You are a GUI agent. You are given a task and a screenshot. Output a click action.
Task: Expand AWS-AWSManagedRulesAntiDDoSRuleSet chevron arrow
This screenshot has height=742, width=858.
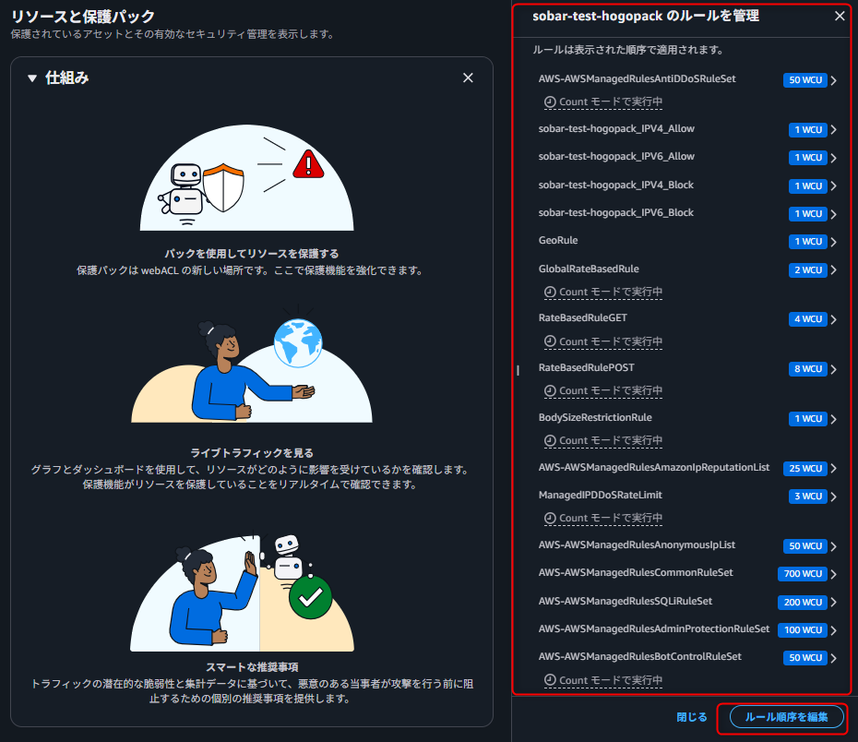coord(833,80)
